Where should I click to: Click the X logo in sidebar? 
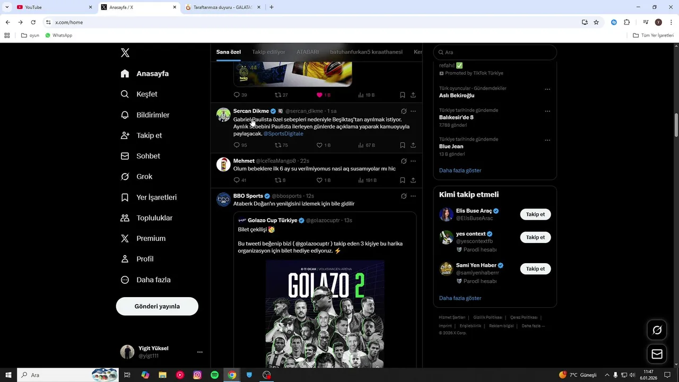coord(125,53)
